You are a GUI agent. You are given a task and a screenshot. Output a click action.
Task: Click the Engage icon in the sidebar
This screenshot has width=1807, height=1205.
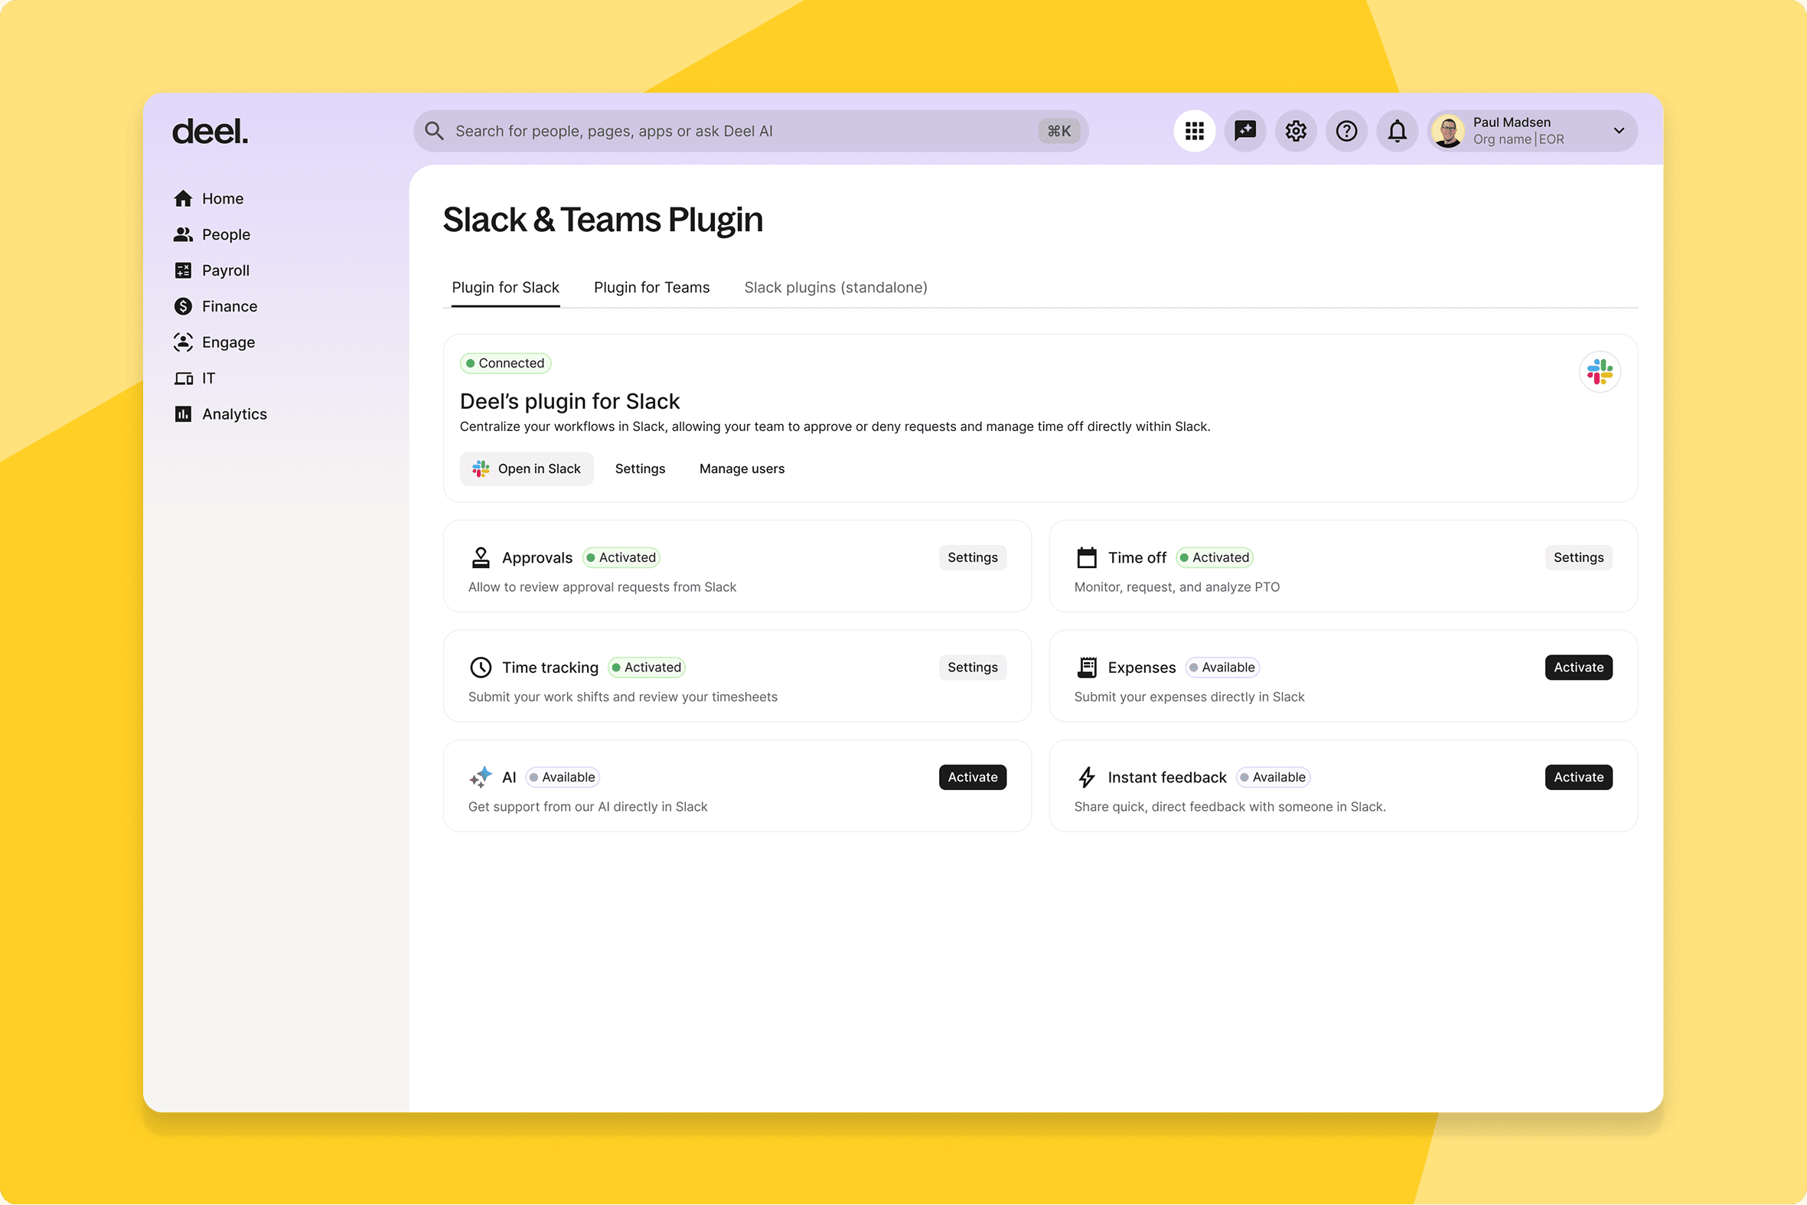[x=183, y=342]
